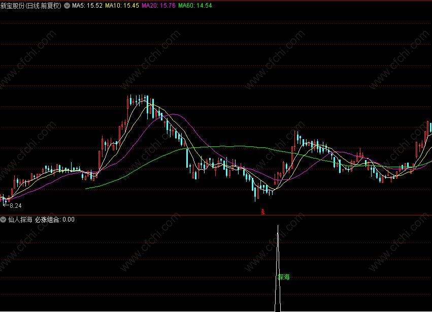Expand the main chart indicator dropdown arrow
The height and width of the screenshot is (312, 432).
(x=67, y=6)
